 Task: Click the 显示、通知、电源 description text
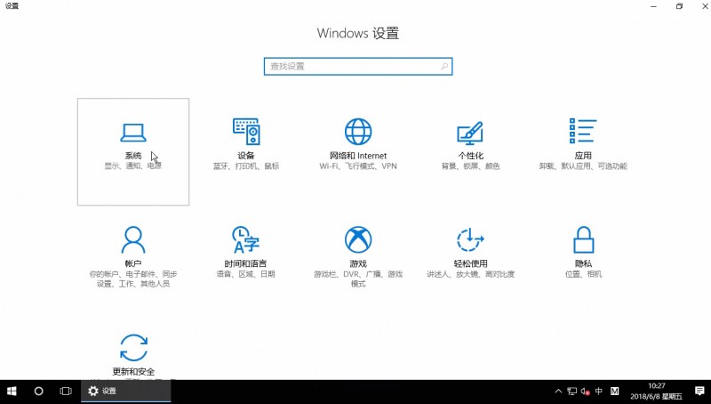[x=132, y=166]
